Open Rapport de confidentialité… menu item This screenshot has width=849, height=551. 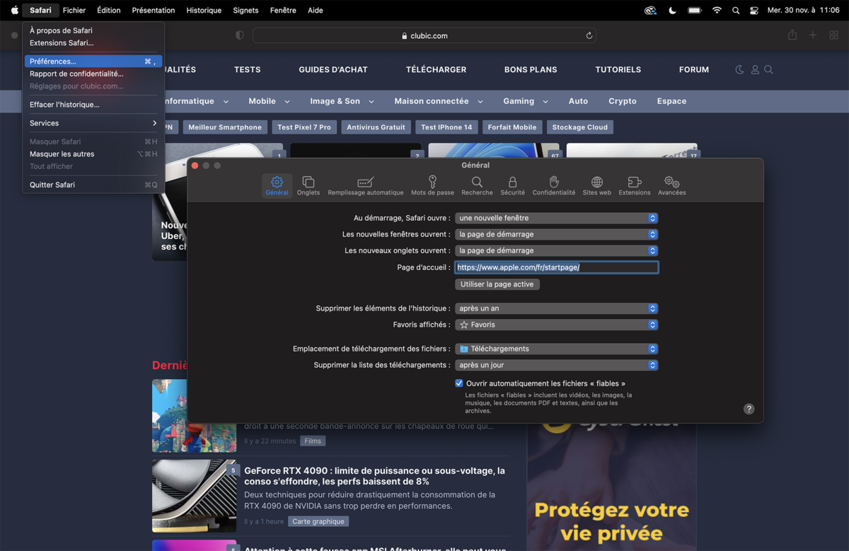[x=93, y=74]
